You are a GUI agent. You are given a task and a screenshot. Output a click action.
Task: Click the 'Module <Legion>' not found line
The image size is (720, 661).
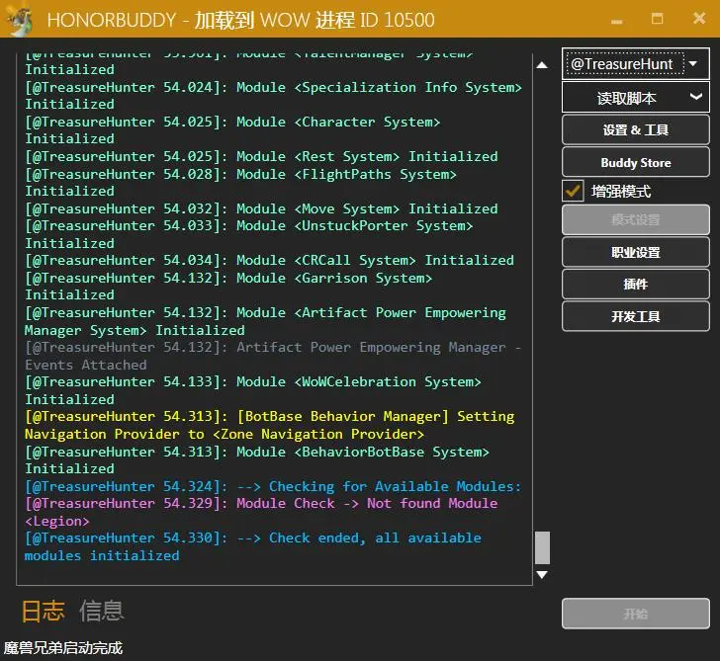click(261, 513)
